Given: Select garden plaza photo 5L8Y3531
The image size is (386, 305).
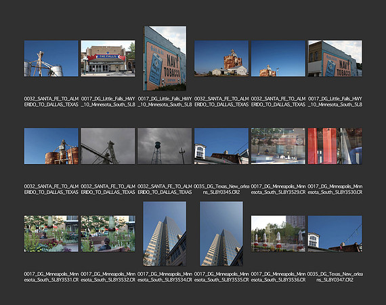Looking at the screenshot, I should tap(51, 234).
